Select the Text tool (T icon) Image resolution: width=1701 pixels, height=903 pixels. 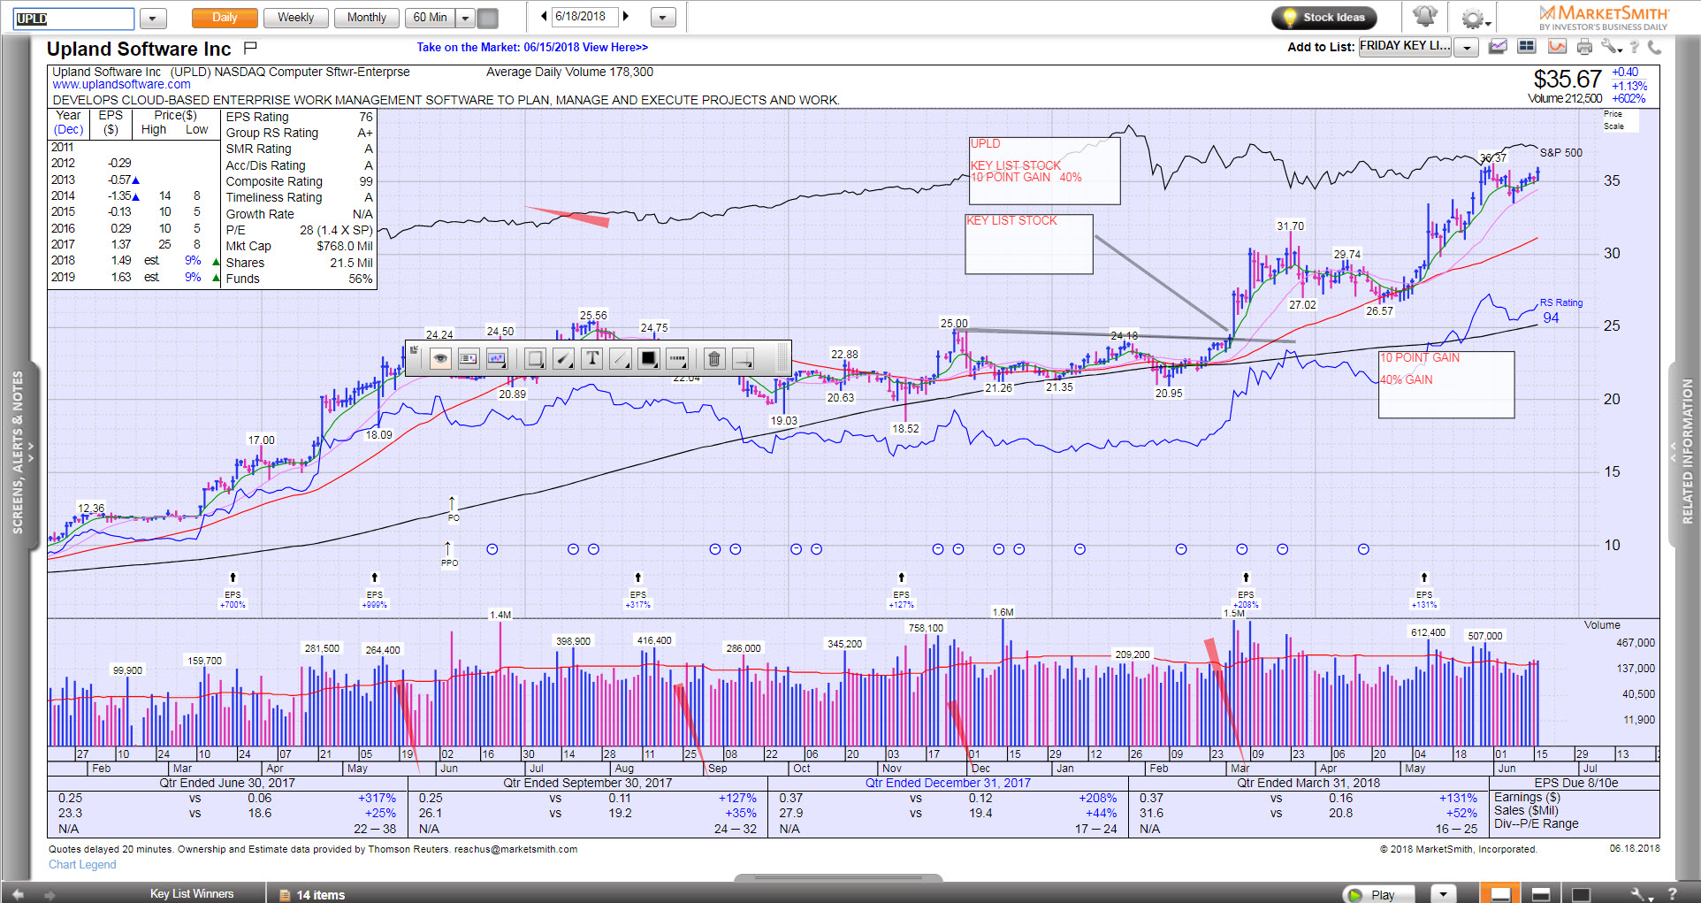tap(592, 358)
